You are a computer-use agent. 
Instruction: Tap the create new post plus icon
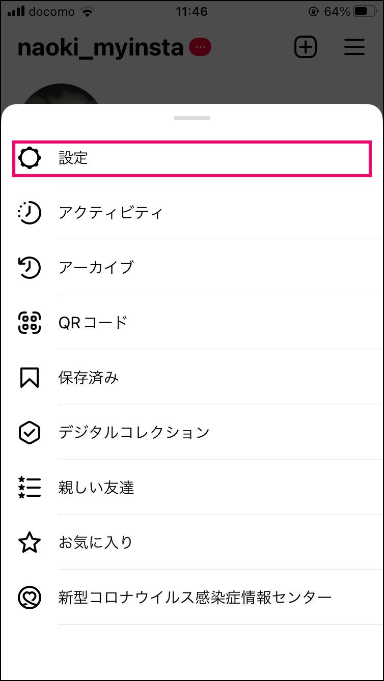(306, 47)
